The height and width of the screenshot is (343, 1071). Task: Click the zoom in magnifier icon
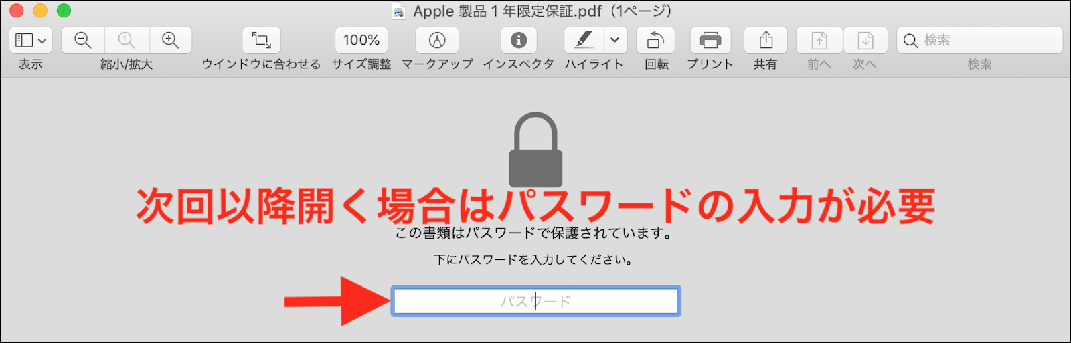171,41
